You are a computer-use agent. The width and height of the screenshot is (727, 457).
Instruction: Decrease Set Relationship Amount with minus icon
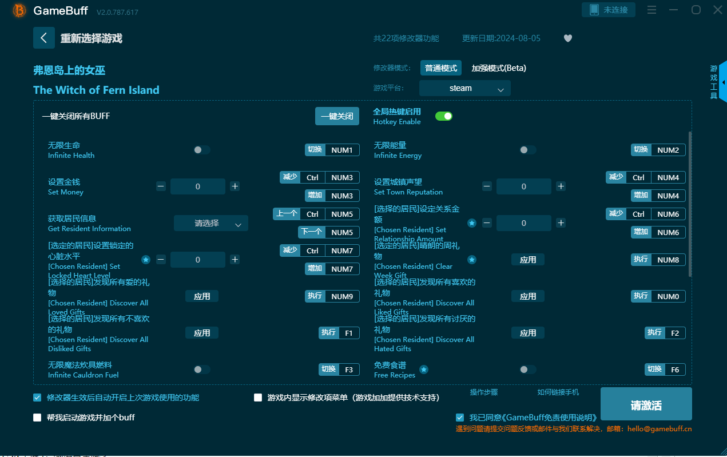coord(487,223)
